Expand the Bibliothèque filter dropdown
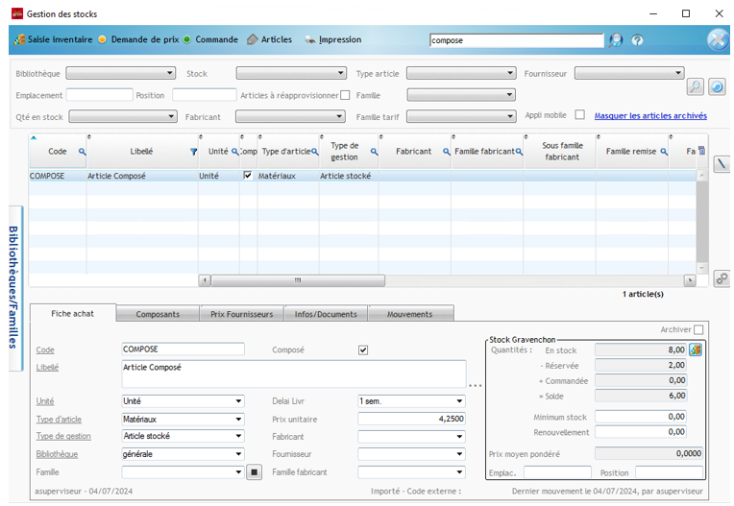This screenshot has height=506, width=734. click(x=120, y=73)
